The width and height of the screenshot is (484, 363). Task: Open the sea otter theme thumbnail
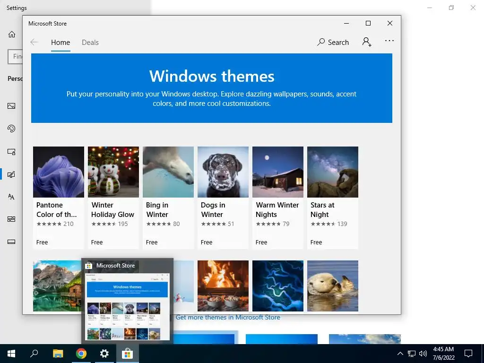click(x=333, y=286)
